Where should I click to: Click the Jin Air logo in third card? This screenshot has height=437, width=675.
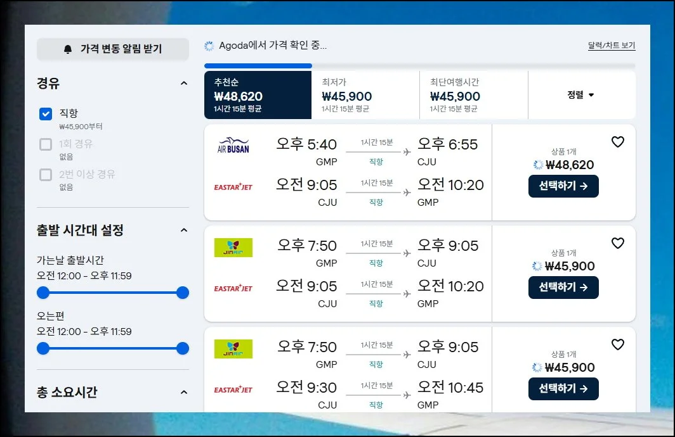point(233,349)
